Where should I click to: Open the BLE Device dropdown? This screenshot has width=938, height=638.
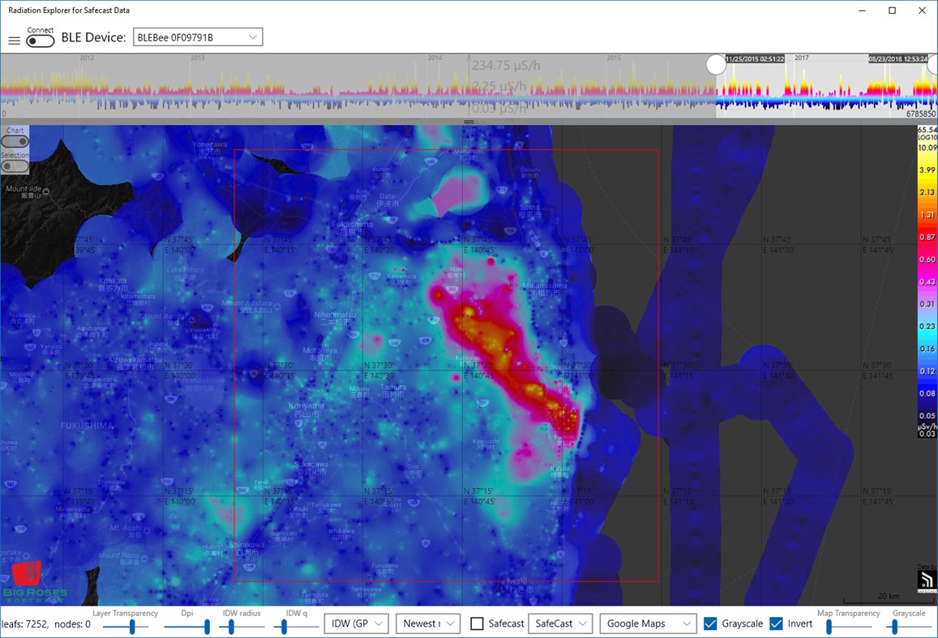(197, 36)
